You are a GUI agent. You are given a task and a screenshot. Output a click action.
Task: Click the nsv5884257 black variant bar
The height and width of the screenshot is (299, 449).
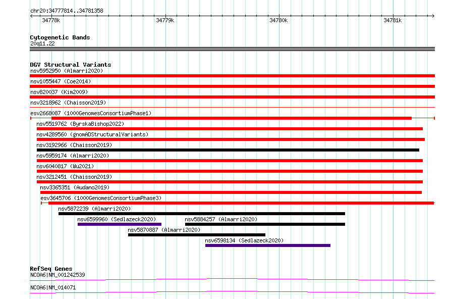pyautogui.click(x=265, y=224)
